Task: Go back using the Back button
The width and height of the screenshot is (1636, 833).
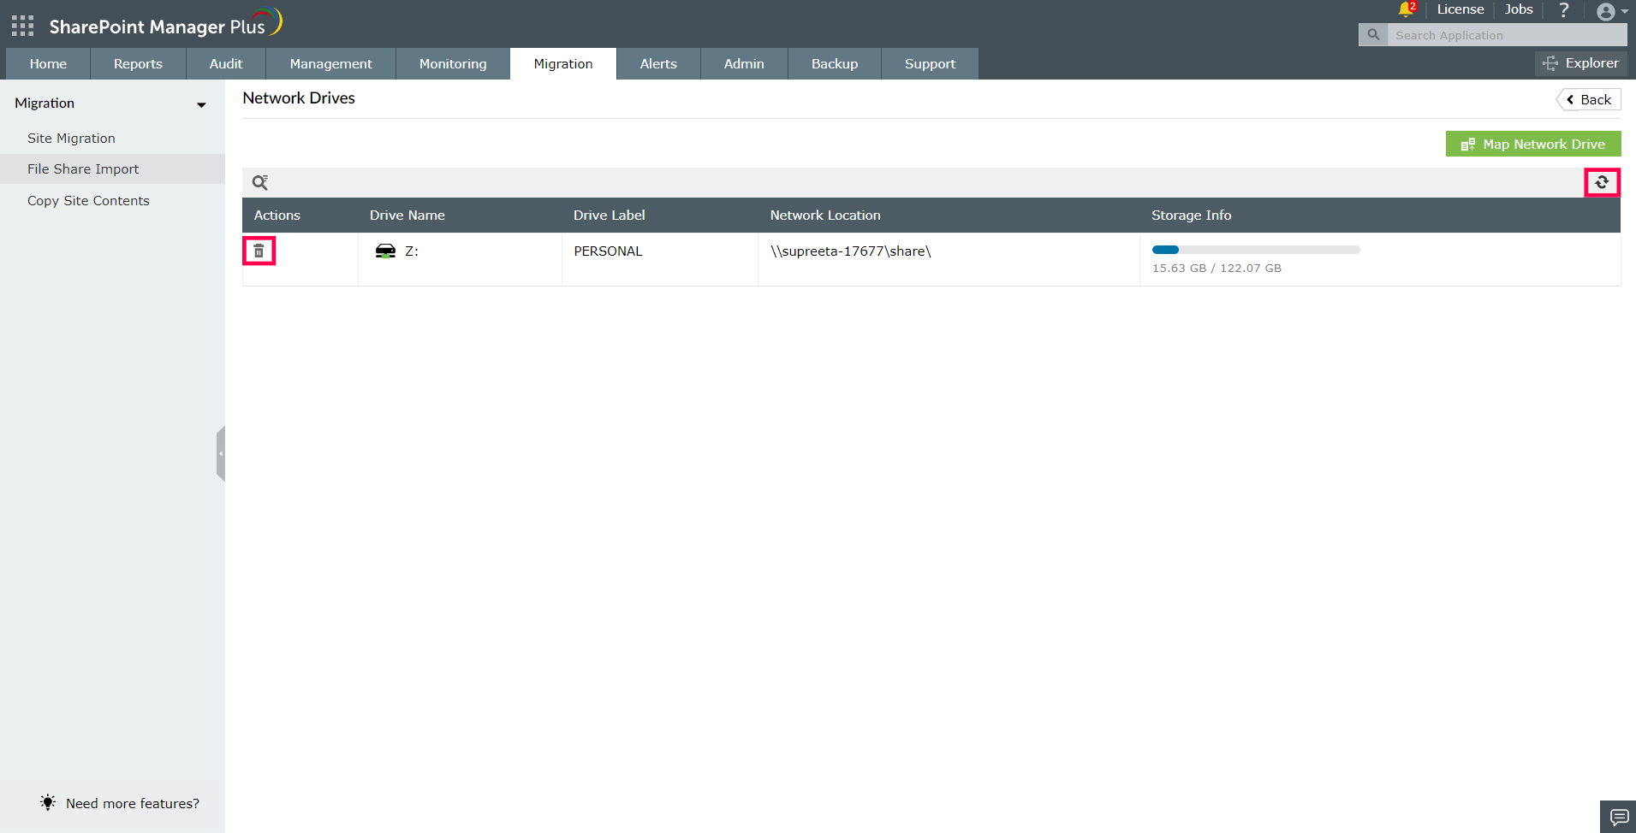Action: click(x=1589, y=99)
